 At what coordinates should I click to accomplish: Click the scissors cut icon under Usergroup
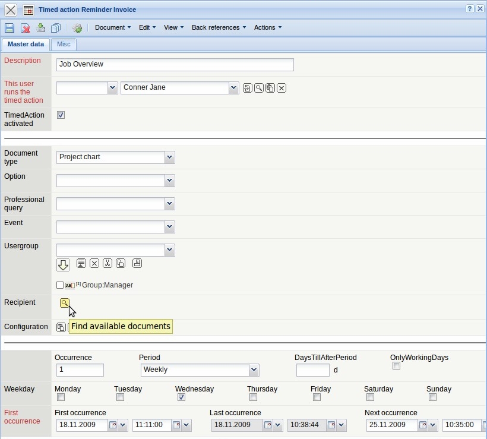click(107, 263)
